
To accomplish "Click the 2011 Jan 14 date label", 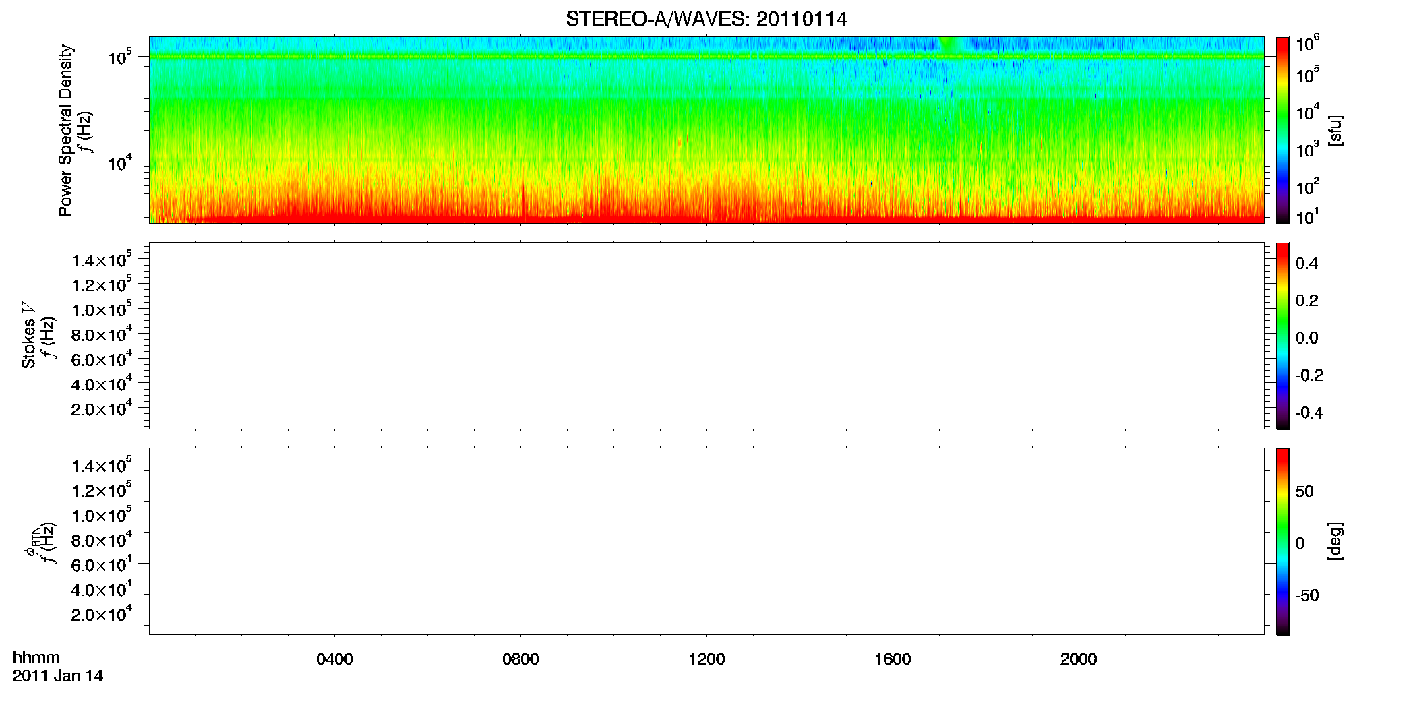I will coord(58,676).
